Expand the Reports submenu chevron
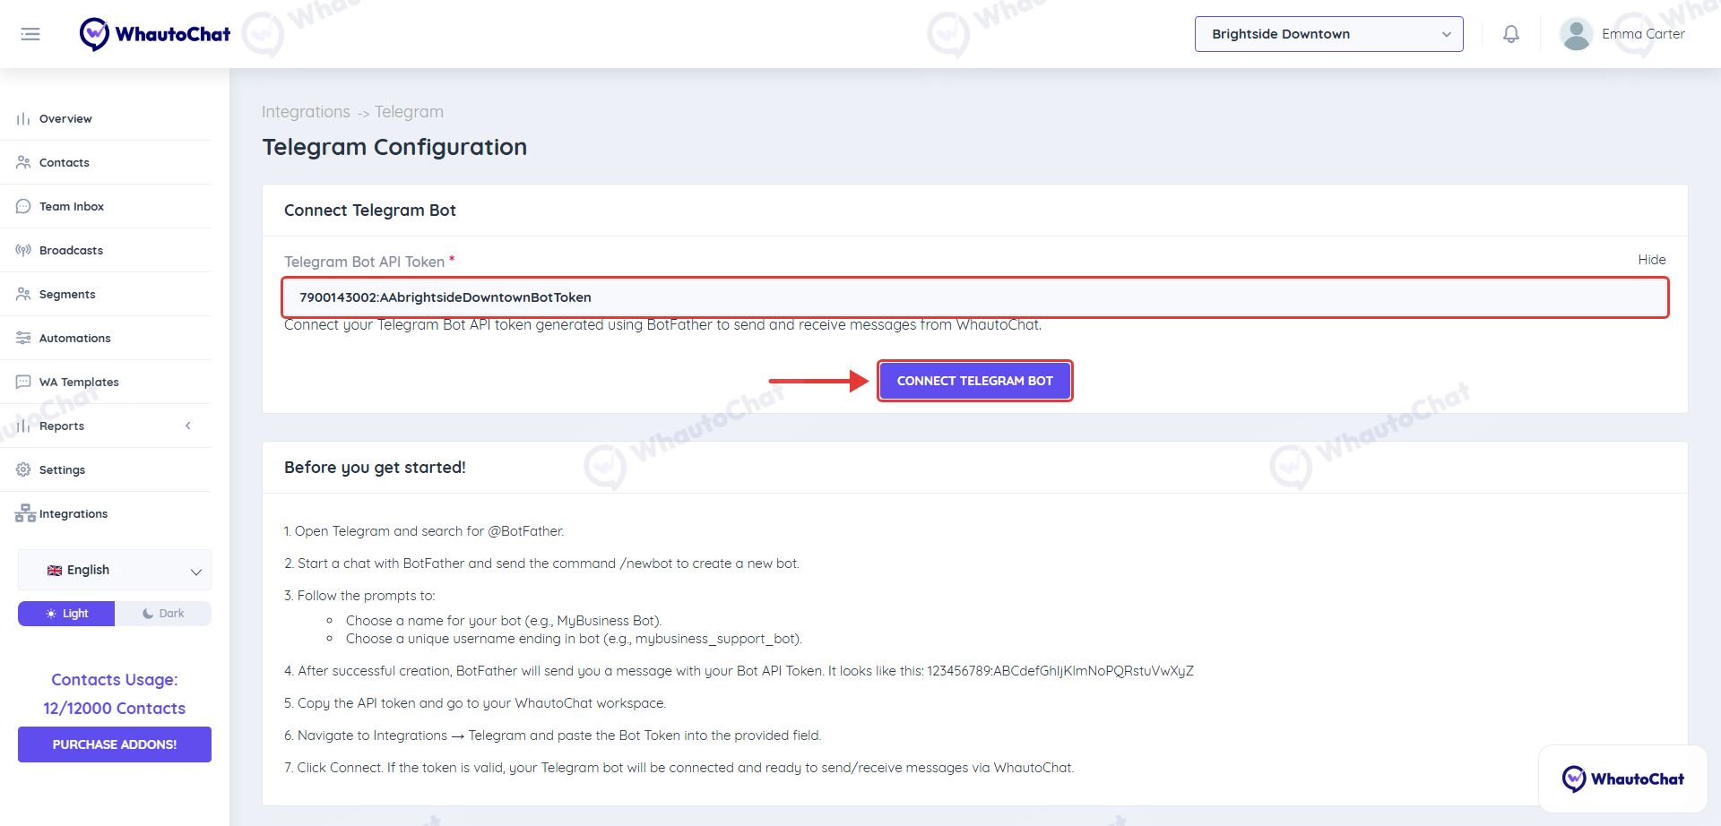This screenshot has height=826, width=1721. tap(188, 426)
